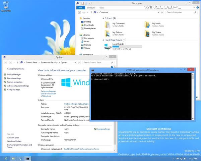Open the Help icon in Computer window
Screen dimensions: 201x161
pyautogui.click(x=198, y=8)
